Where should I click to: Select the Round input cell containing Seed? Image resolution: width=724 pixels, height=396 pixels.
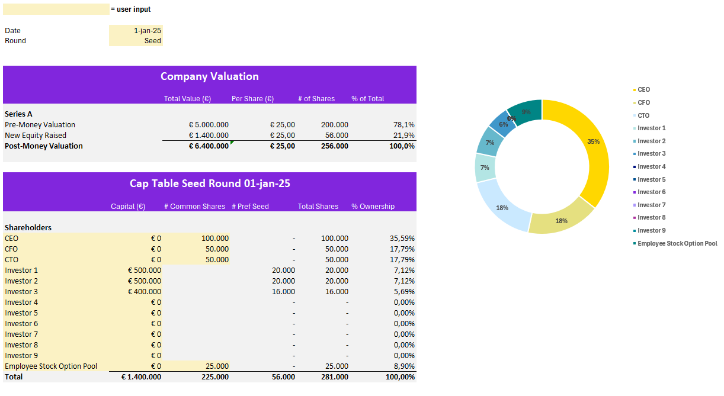point(136,41)
